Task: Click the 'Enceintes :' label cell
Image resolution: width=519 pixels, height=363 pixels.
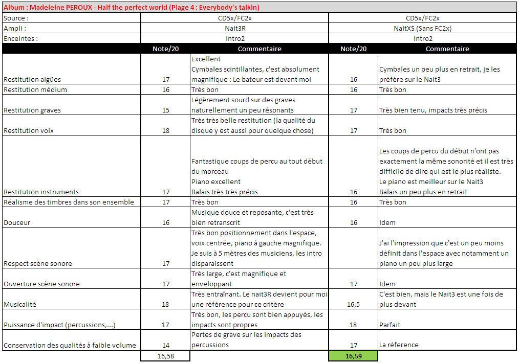Action: click(72, 38)
